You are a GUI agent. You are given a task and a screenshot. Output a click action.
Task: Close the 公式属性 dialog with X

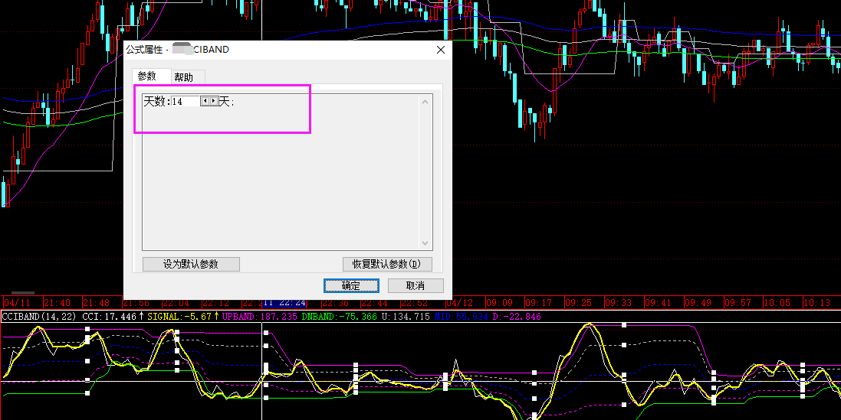click(x=441, y=50)
